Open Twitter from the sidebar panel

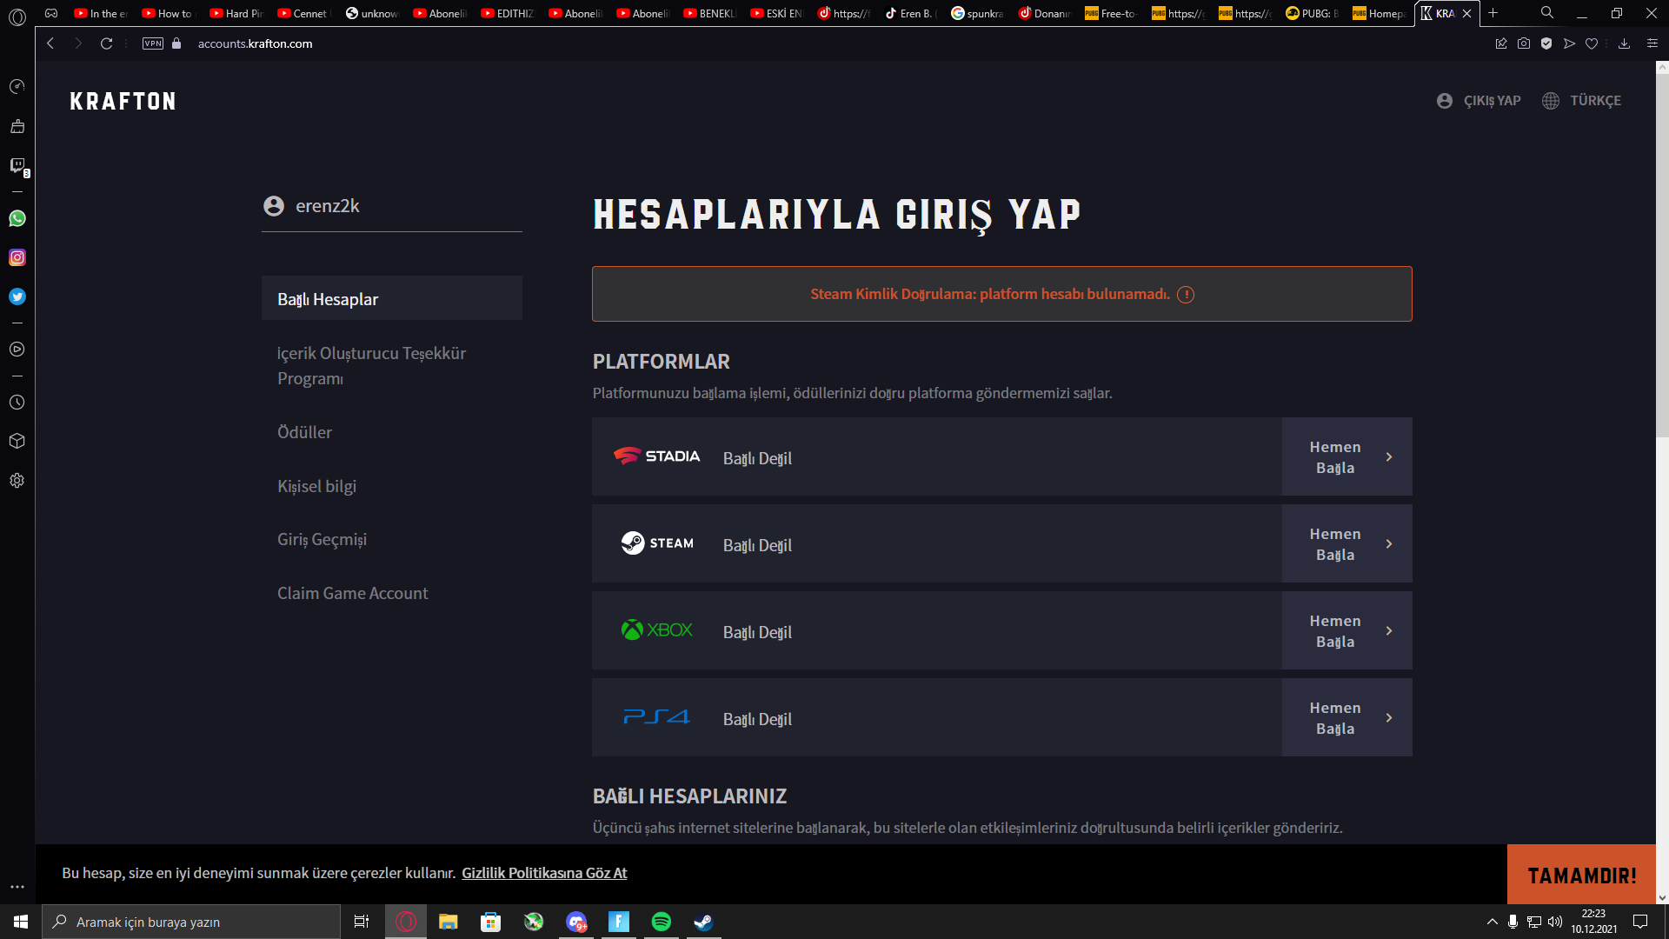[17, 296]
